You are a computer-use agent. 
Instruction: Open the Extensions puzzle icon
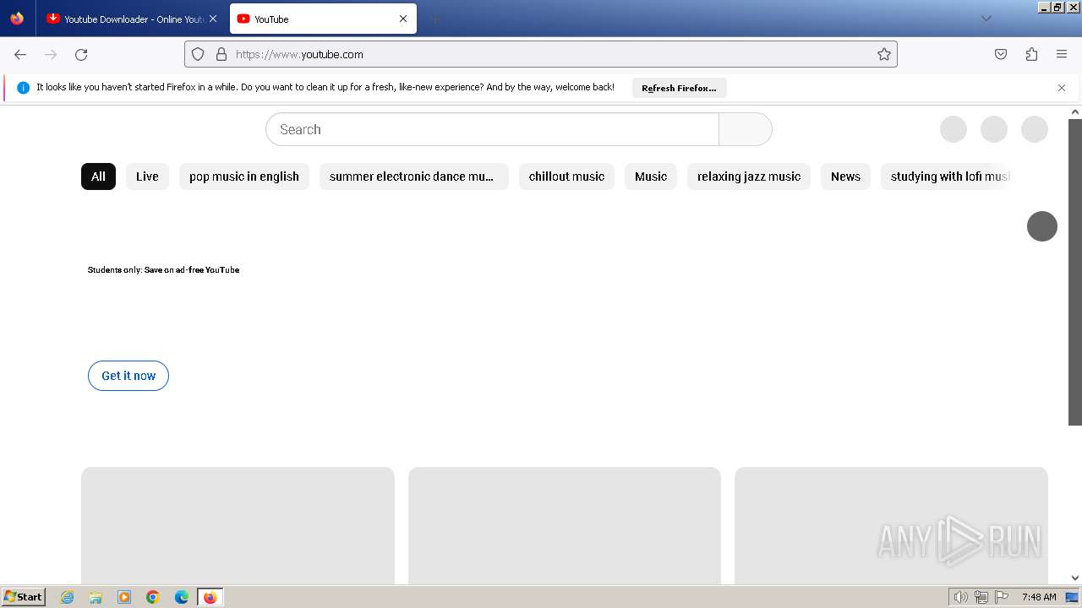[1031, 54]
